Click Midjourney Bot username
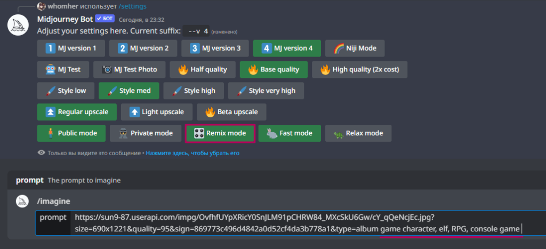The image size is (546, 249). (65, 19)
